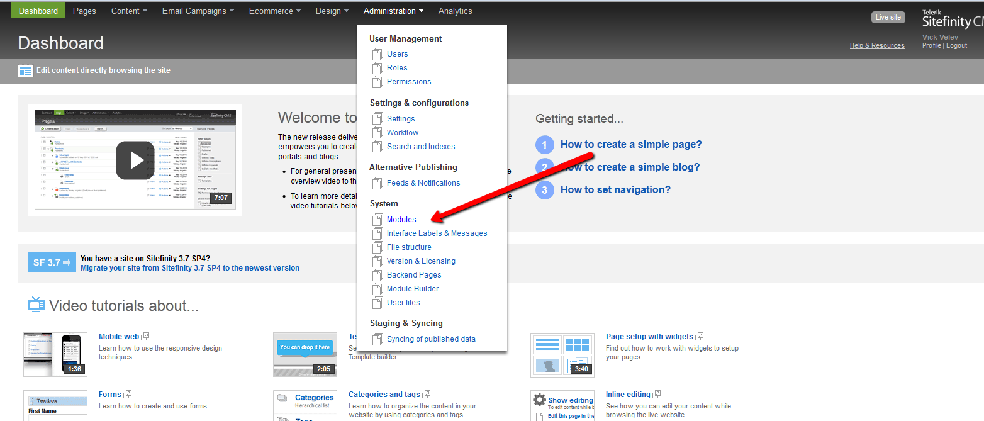Open the Page setup with widgets tutorial
This screenshot has height=421, width=984.
pos(649,337)
